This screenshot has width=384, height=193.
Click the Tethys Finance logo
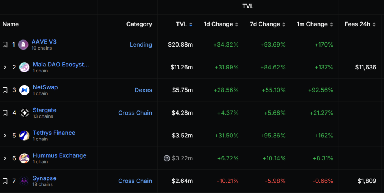coord(24,136)
